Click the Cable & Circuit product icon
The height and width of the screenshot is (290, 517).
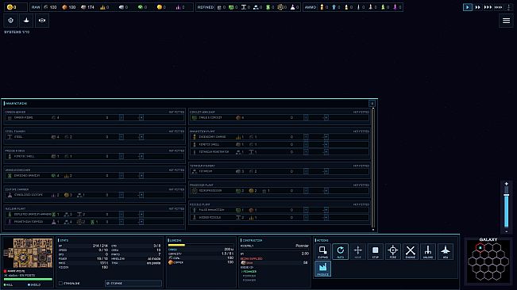coord(195,117)
